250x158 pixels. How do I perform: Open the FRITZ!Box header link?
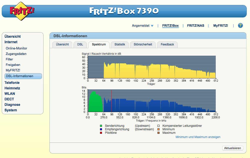pos(170,26)
